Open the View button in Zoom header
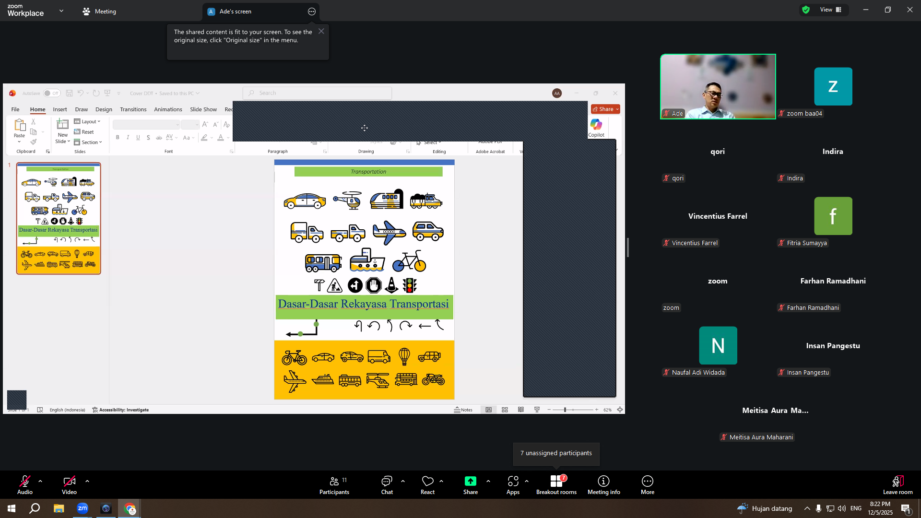This screenshot has width=921, height=518. coord(831,10)
